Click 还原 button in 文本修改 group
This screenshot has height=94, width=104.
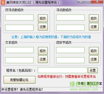pyautogui.click(x=43, y=59)
